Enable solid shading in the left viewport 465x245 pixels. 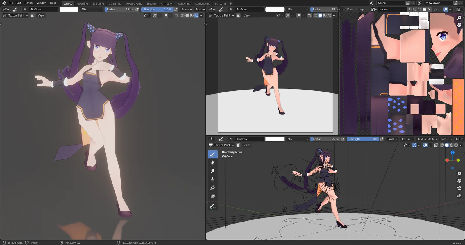187,15
